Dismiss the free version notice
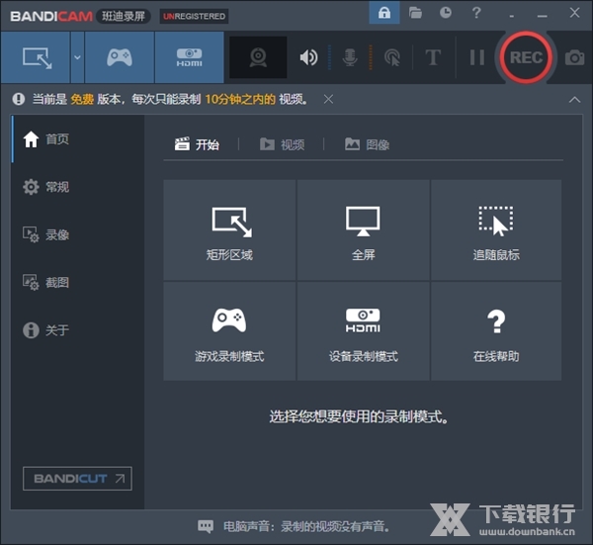Image resolution: width=593 pixels, height=545 pixels. tap(329, 99)
